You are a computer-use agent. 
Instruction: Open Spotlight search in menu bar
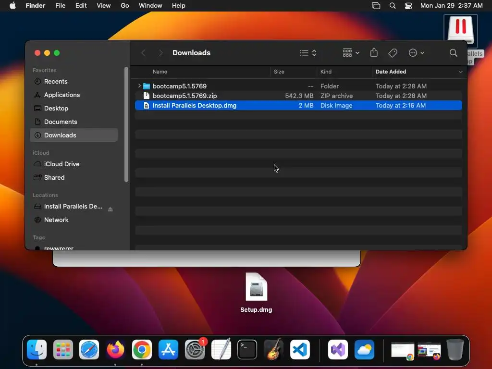coord(393,6)
